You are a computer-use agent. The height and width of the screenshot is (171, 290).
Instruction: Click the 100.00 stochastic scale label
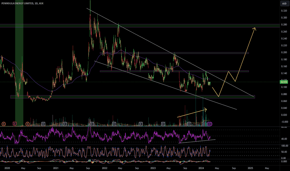pyautogui.click(x=284, y=146)
